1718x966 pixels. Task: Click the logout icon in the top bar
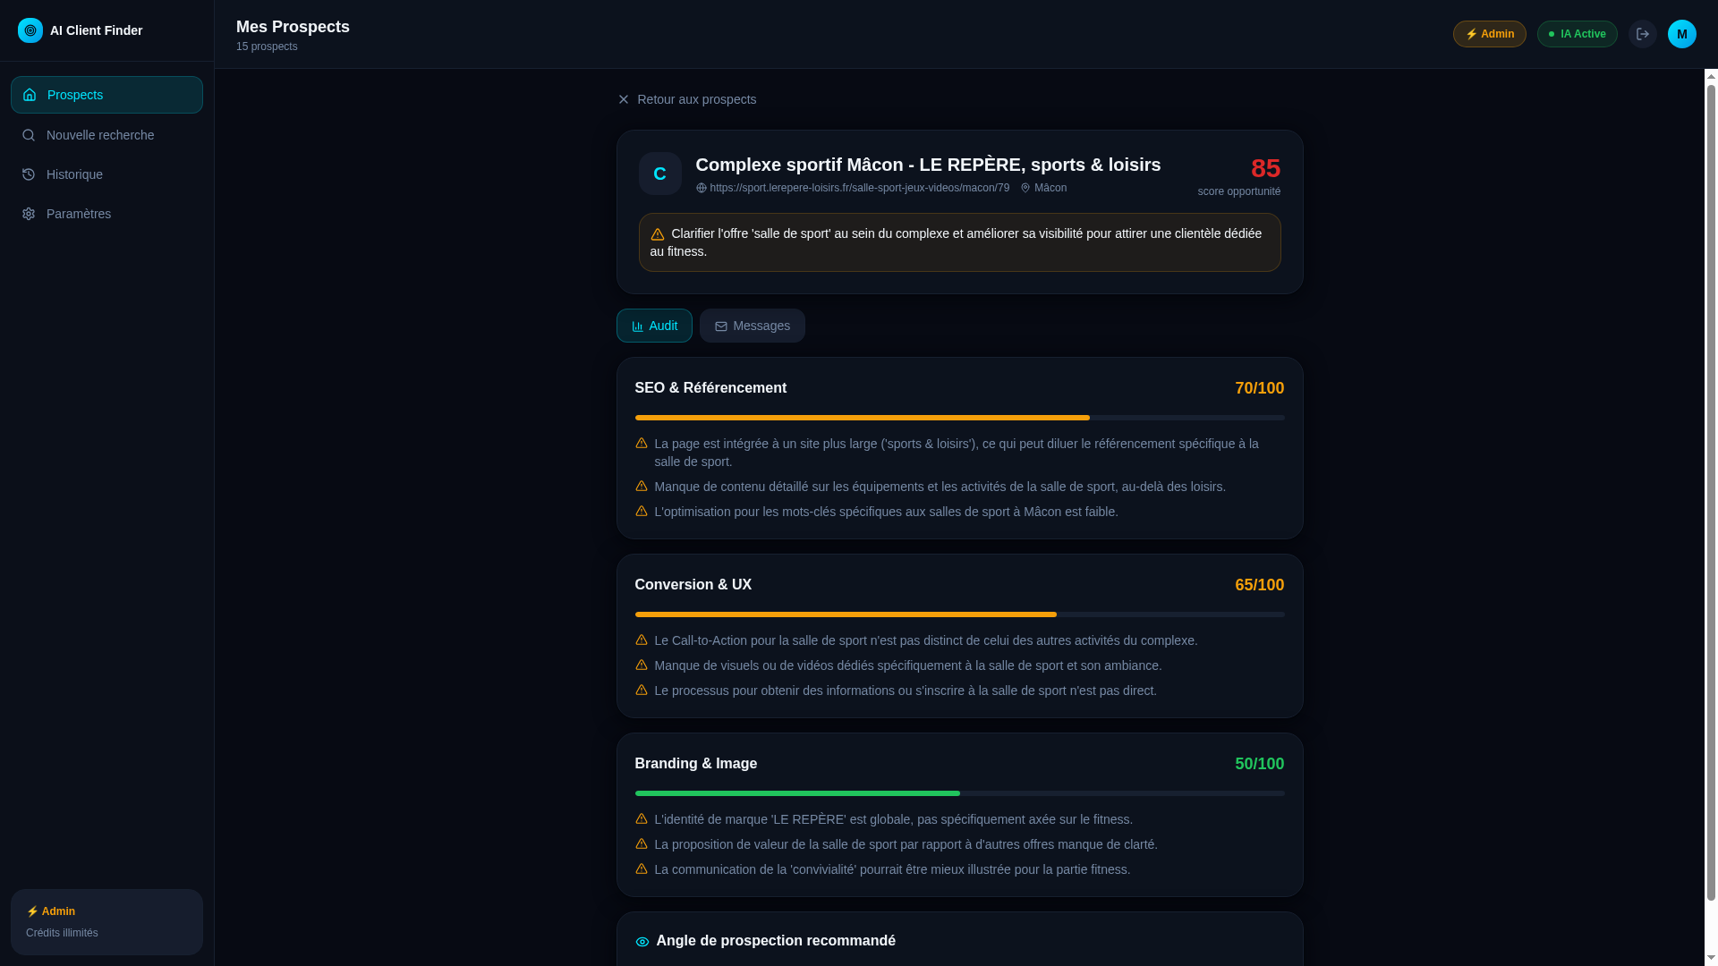[1643, 33]
